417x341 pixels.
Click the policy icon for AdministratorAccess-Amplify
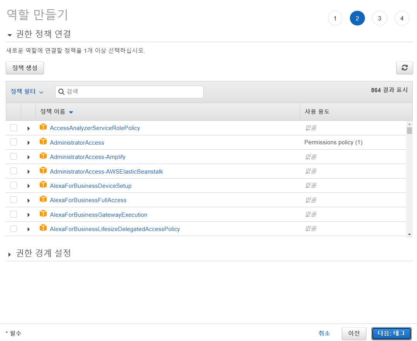(x=43, y=155)
